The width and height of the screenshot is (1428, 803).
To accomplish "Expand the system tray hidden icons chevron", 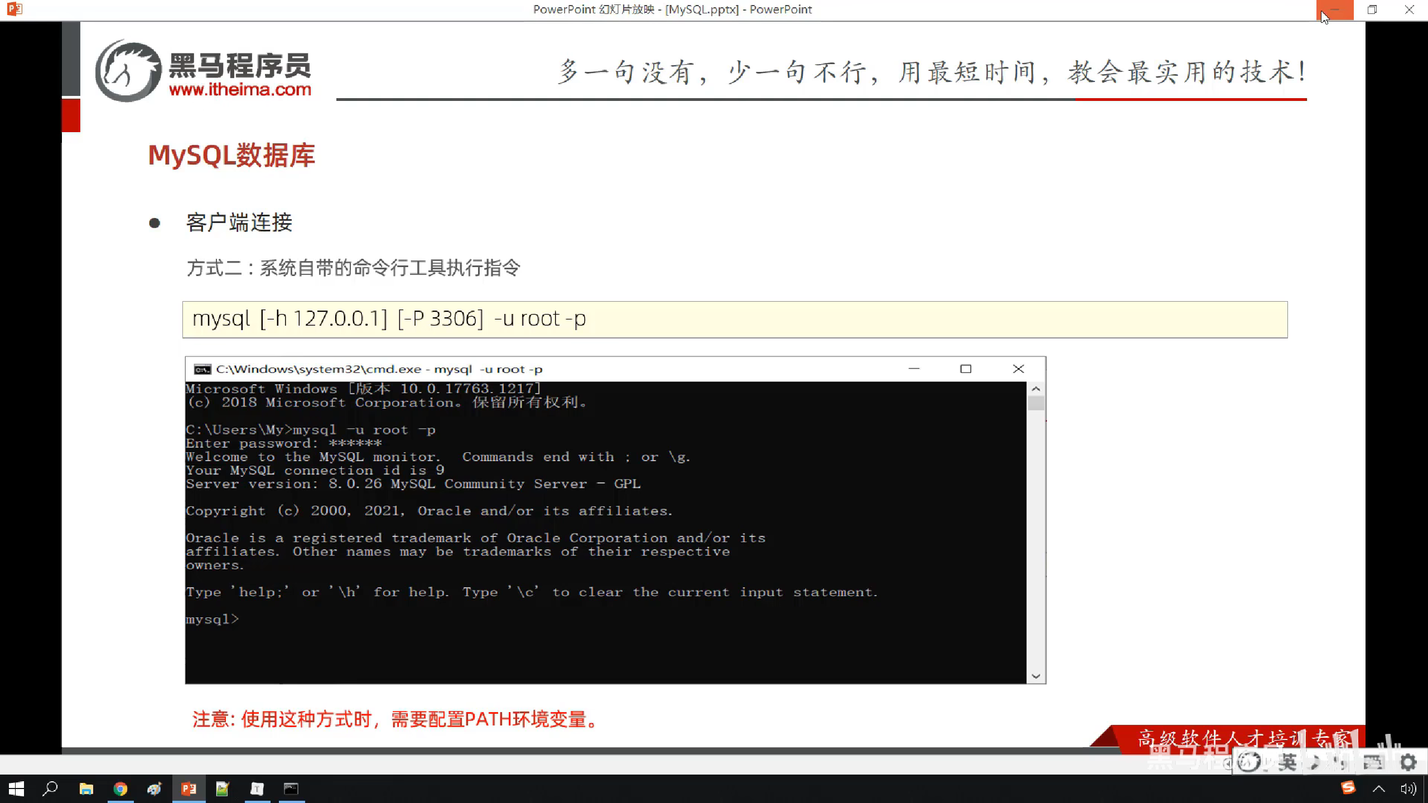I will coord(1378,789).
